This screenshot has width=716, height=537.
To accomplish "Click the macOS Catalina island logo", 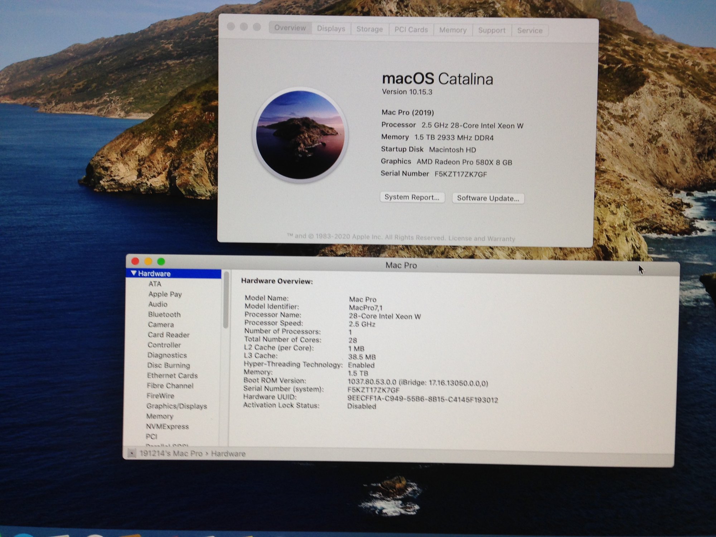I will pyautogui.click(x=300, y=135).
